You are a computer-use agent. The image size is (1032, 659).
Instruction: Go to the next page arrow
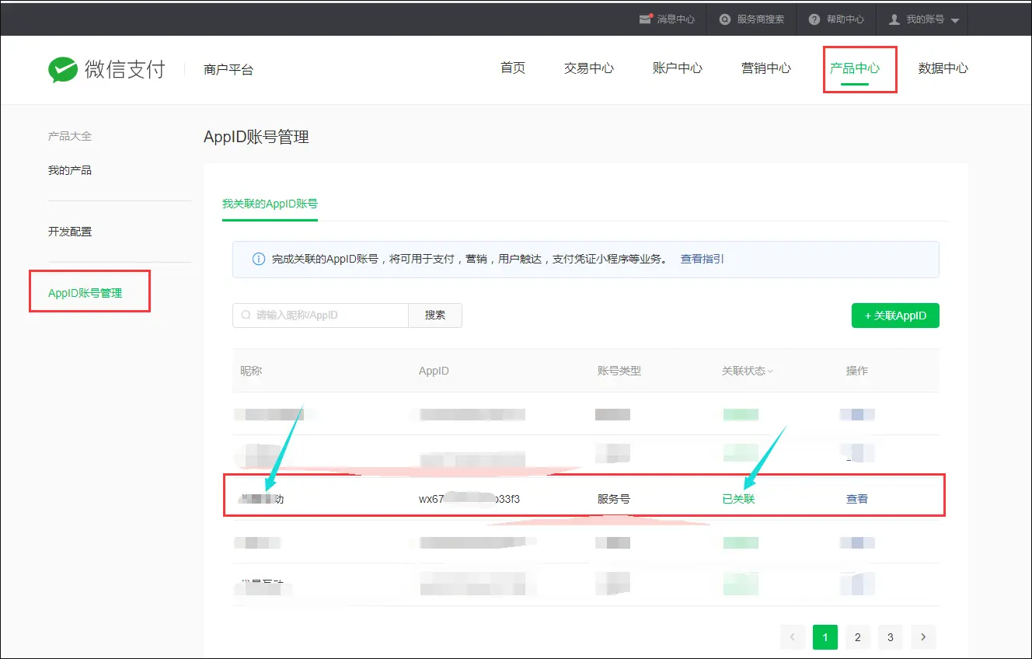pos(923,637)
